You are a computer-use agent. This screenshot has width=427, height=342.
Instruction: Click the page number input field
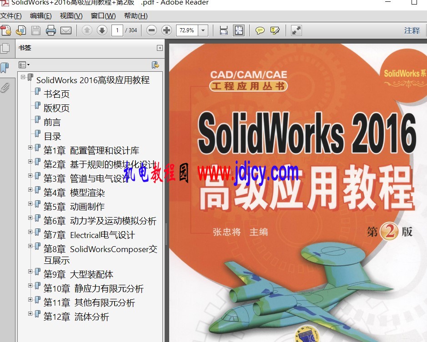coord(117,30)
